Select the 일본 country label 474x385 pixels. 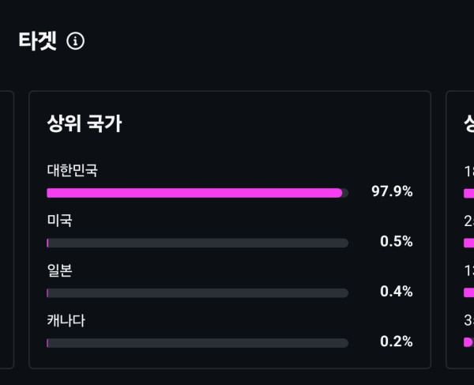(59, 270)
